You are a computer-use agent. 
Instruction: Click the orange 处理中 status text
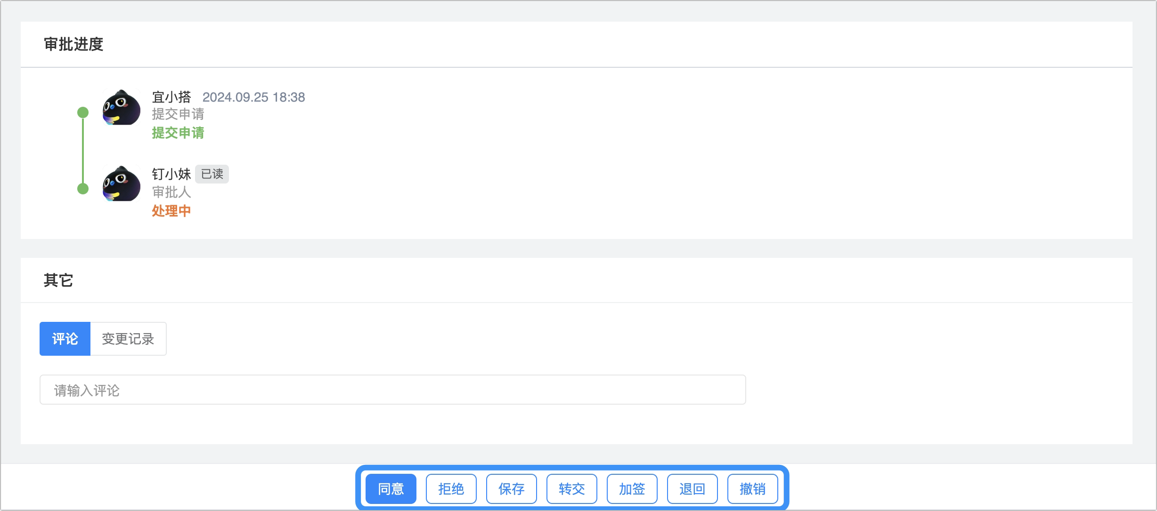171,211
